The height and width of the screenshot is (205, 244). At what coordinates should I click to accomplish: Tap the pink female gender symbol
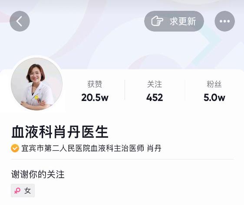17,191
